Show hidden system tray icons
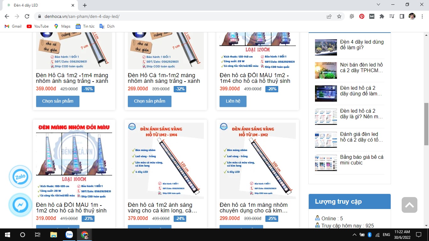Image resolution: width=429 pixels, height=241 pixels. [x=355, y=235]
